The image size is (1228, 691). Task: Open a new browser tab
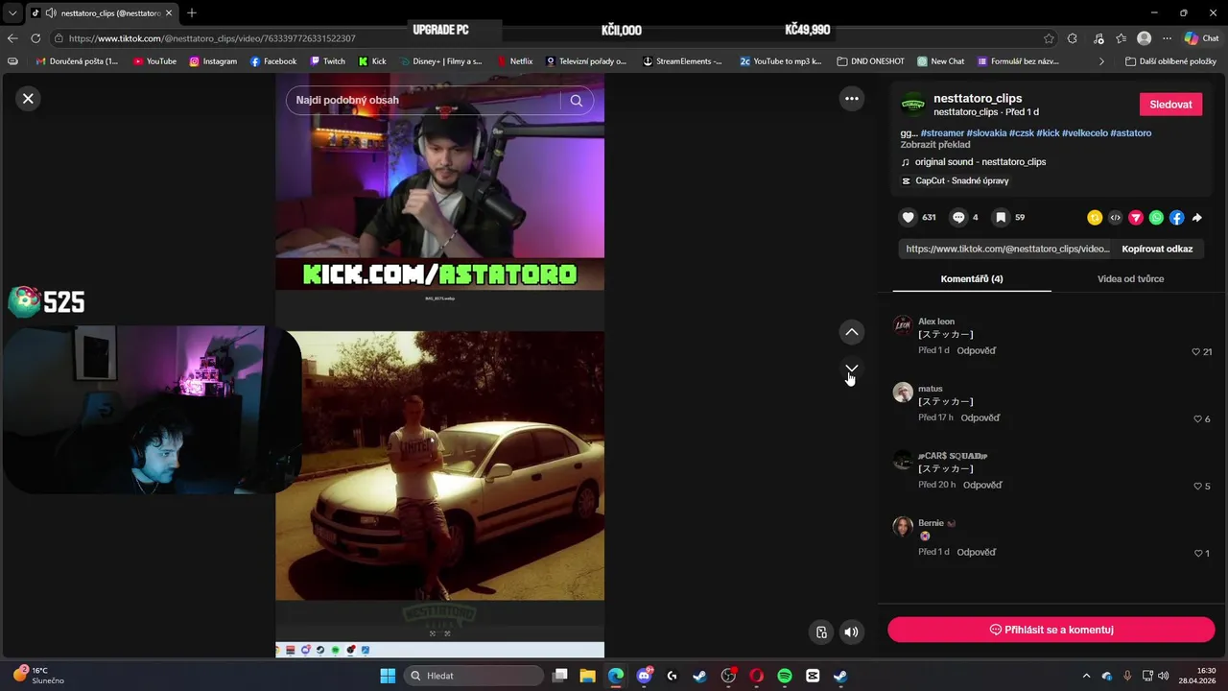pyautogui.click(x=192, y=12)
